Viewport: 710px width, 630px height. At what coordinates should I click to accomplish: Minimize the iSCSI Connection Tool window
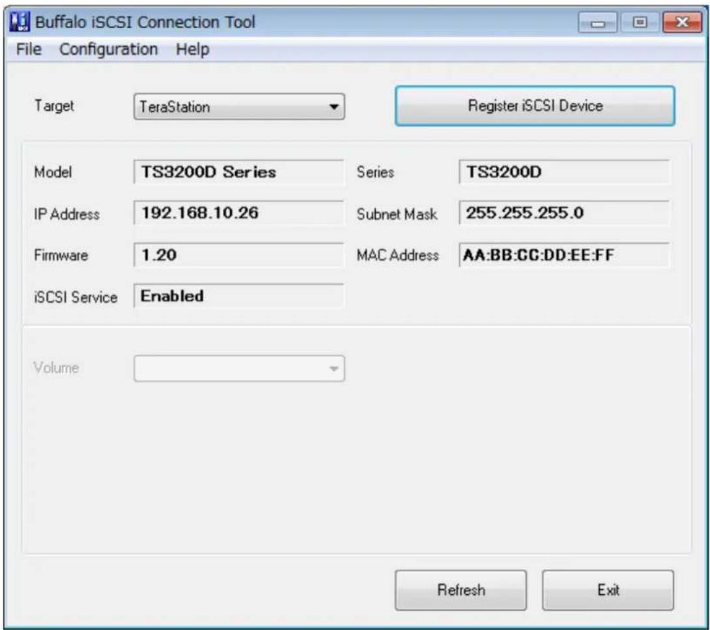(598, 22)
